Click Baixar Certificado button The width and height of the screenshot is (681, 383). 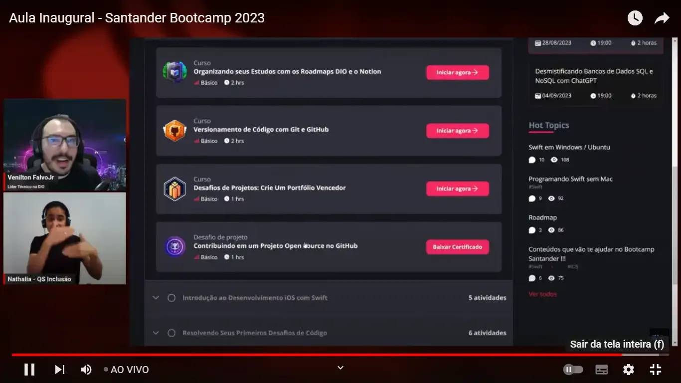click(457, 247)
